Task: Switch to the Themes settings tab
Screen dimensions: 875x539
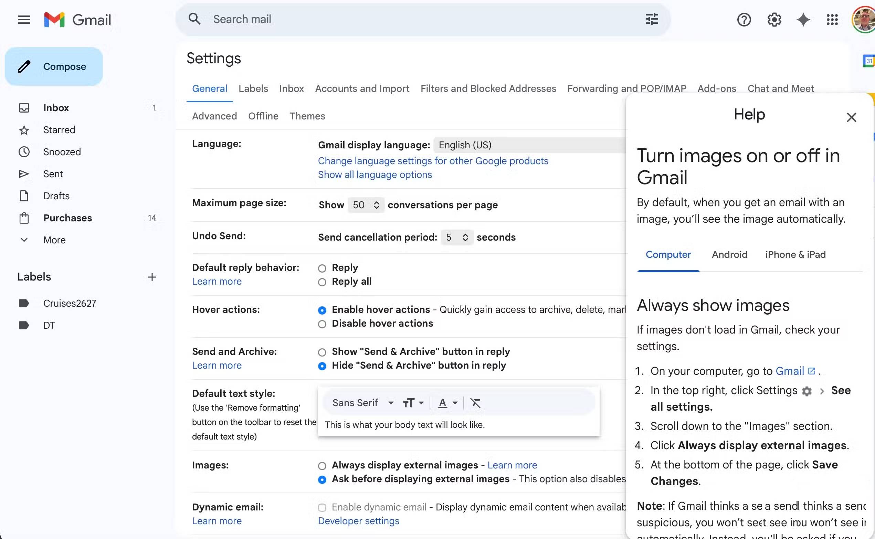Action: click(307, 116)
